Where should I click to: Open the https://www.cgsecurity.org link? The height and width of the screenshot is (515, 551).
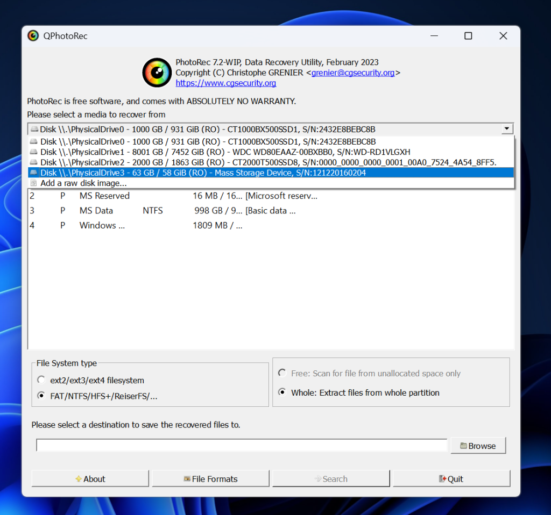tap(226, 83)
